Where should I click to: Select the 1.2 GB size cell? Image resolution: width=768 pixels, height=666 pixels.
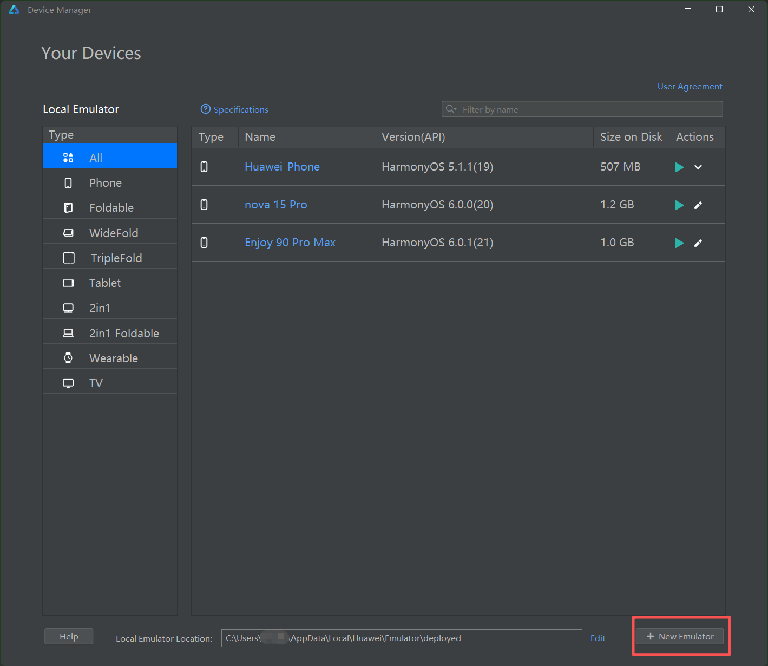617,205
